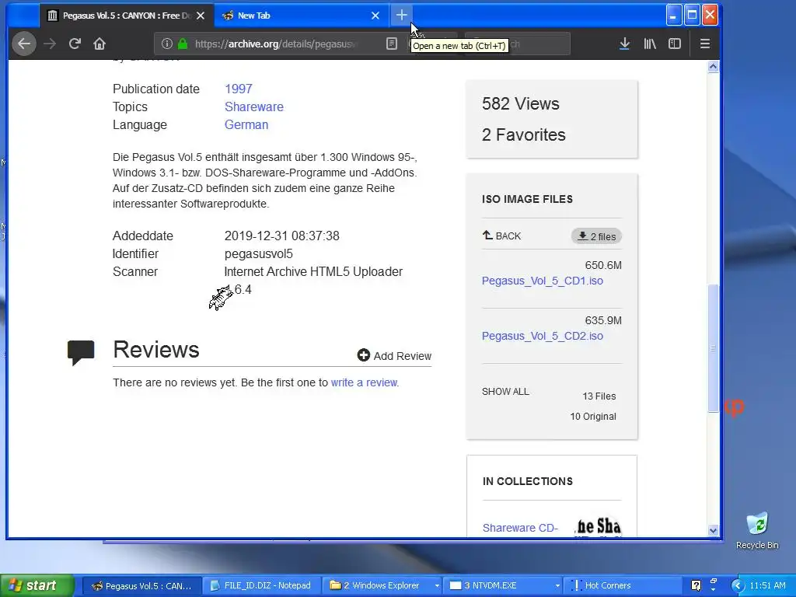Reload the current page
796x597 pixels.
(75, 44)
